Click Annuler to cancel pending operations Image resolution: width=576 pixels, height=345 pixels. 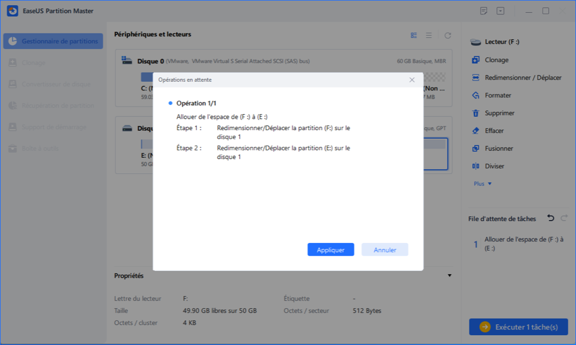[x=385, y=250]
